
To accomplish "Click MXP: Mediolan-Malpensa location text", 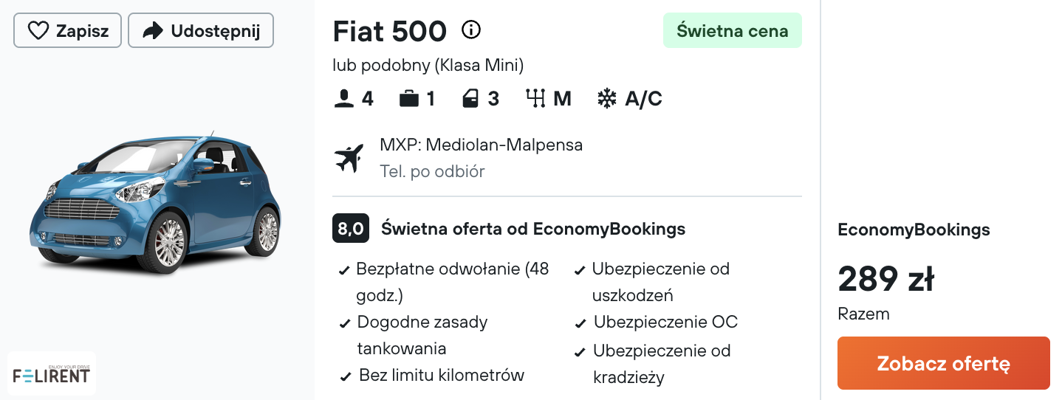I will pyautogui.click(x=481, y=145).
